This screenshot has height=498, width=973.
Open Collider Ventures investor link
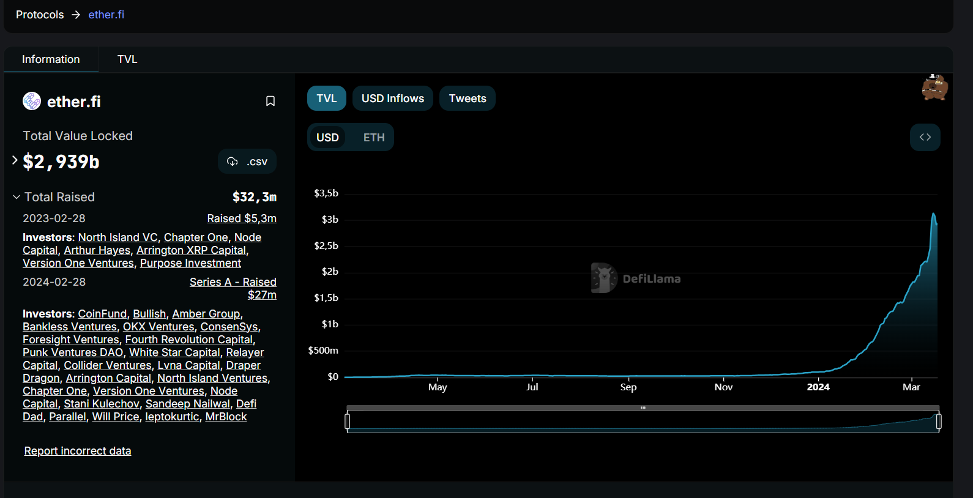(x=108, y=365)
